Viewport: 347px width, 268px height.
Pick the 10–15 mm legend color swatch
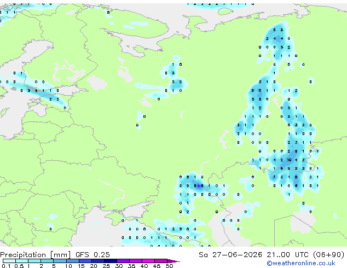tap(73, 261)
